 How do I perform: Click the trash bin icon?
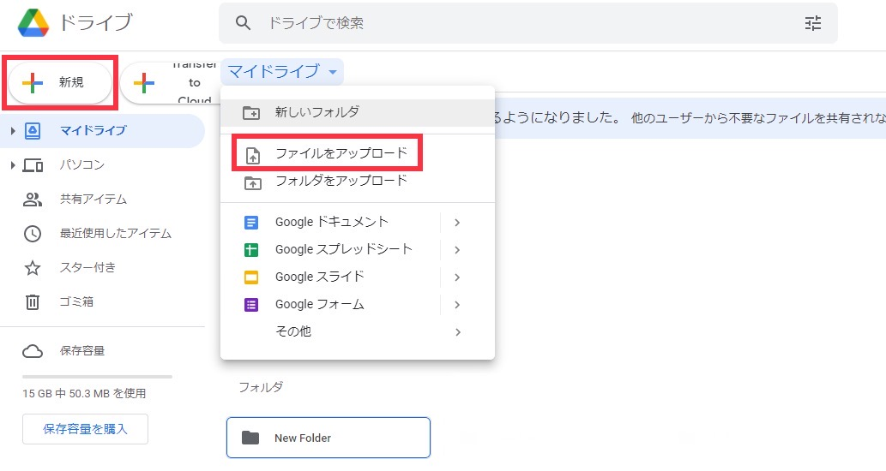(x=33, y=302)
